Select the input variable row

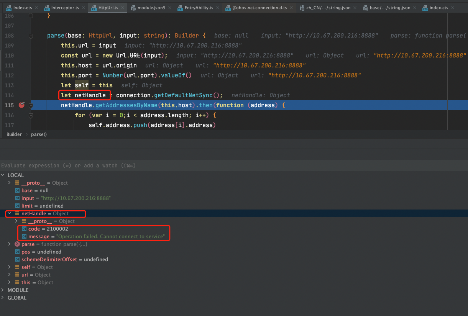click(234, 198)
